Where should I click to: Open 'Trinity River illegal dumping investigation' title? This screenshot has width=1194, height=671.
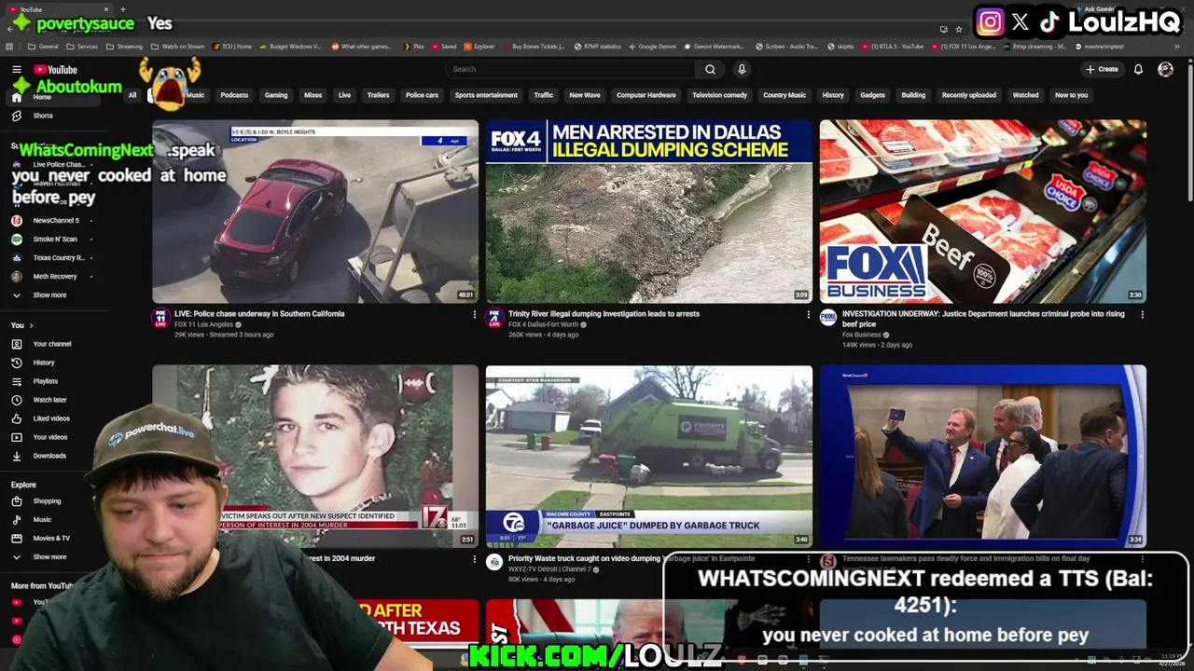pyautogui.click(x=604, y=314)
